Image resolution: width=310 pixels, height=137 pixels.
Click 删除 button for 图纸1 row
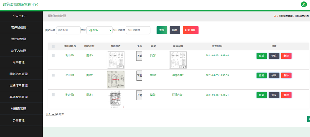286,95
